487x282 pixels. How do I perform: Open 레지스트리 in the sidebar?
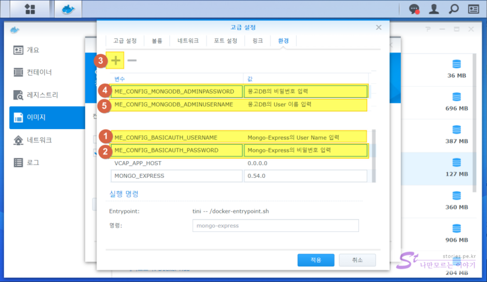point(42,95)
